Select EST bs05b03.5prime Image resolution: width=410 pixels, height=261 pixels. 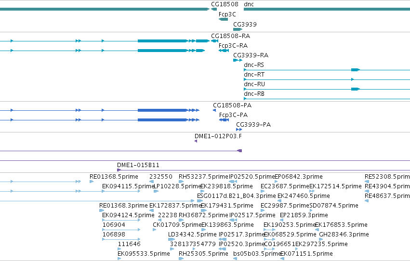(257, 254)
